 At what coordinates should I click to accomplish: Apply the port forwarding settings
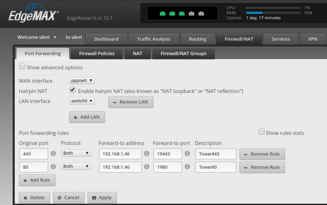(102, 197)
